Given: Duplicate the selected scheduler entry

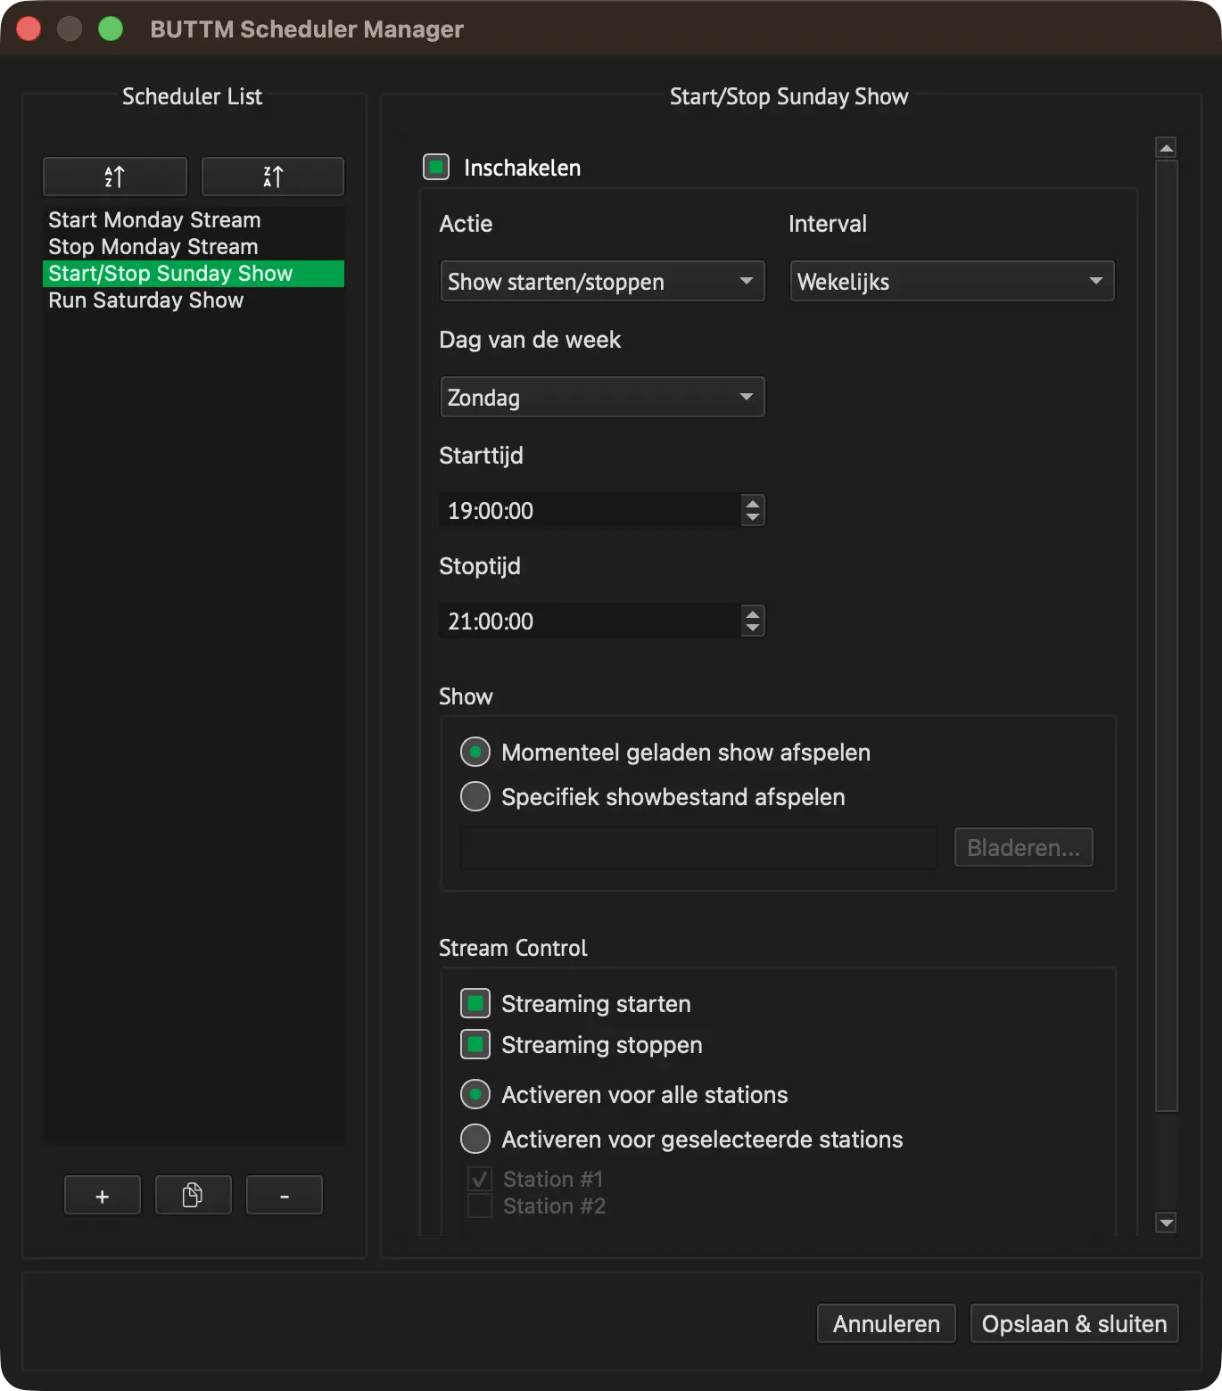Looking at the screenshot, I should tap(194, 1196).
